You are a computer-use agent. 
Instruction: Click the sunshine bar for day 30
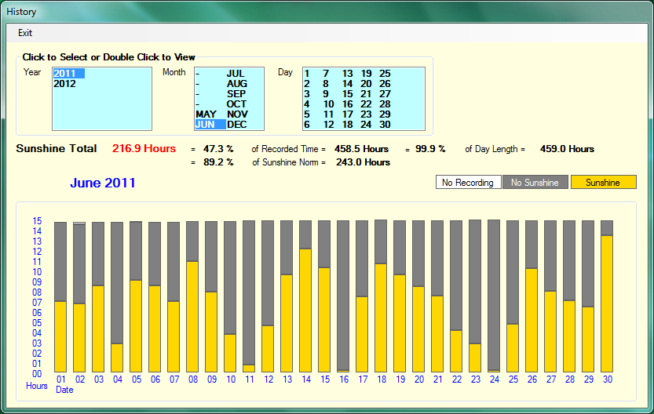[607, 303]
